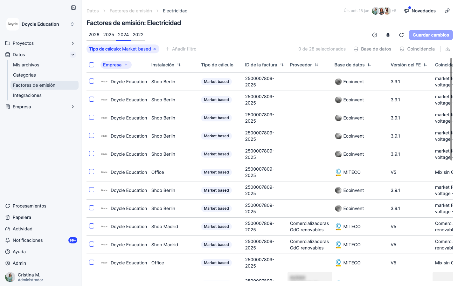Open the Papelera trash icon

(8, 217)
